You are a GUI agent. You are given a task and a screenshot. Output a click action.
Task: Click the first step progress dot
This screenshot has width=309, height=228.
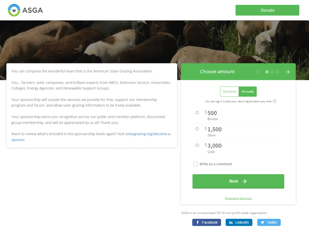(267, 72)
